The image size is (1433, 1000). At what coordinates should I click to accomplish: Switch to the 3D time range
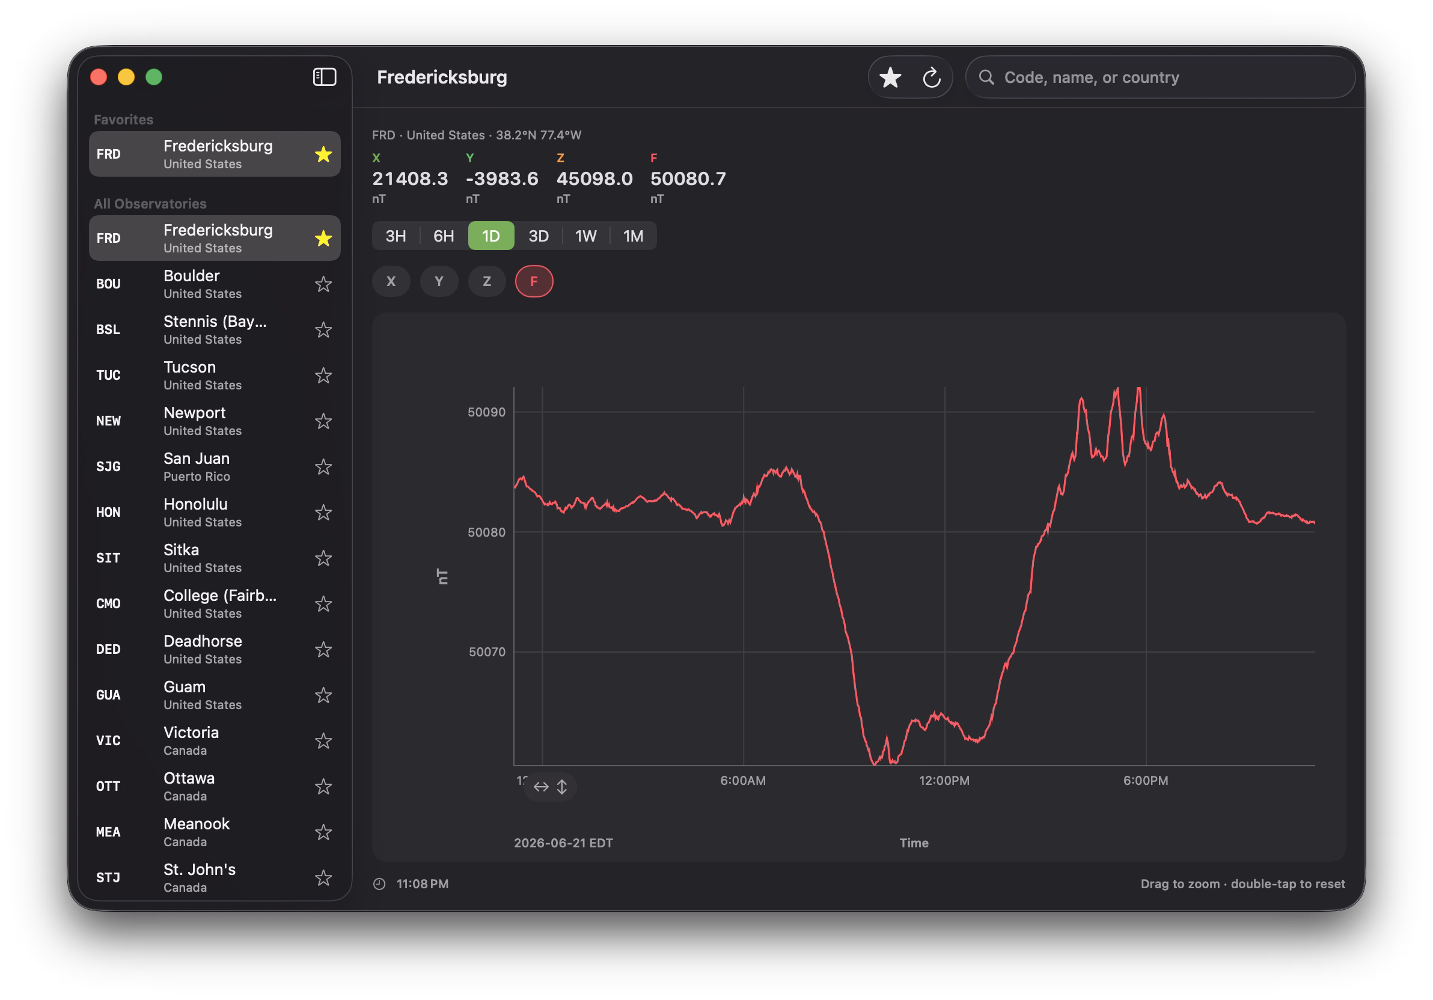coord(539,236)
